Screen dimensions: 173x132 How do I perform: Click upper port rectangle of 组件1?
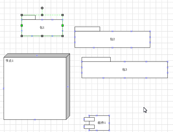click(89, 119)
